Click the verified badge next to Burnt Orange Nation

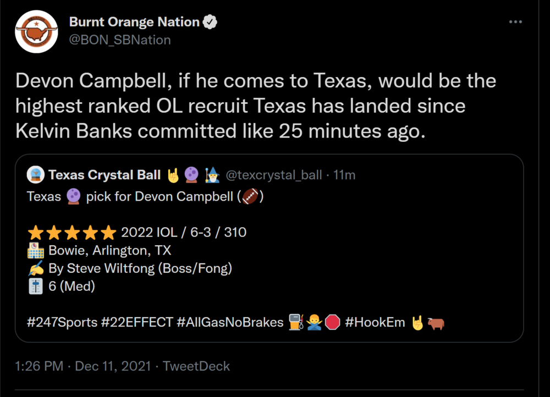click(x=210, y=23)
